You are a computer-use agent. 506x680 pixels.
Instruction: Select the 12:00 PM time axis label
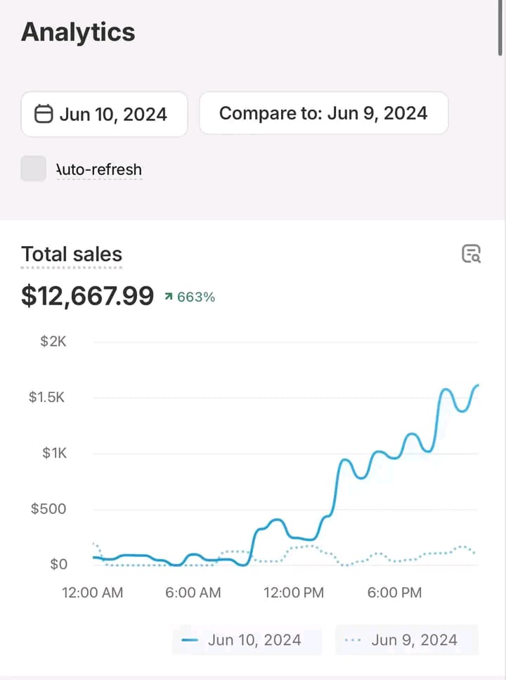coord(294,593)
